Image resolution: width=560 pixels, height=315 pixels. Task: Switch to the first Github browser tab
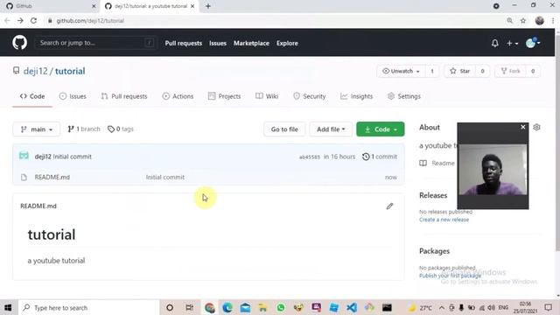coord(51,6)
